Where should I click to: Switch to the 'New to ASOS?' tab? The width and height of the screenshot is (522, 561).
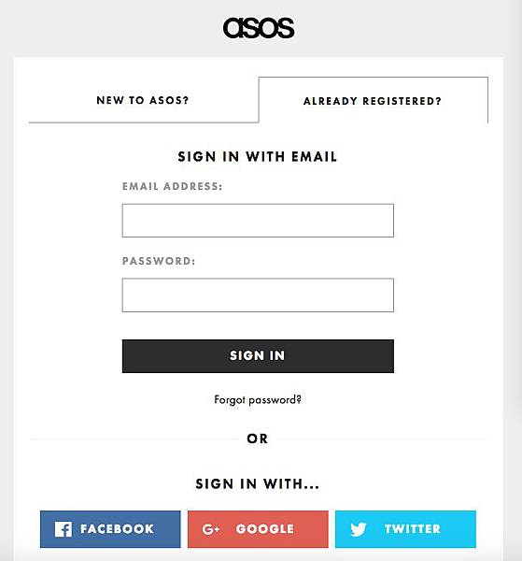pos(143,100)
